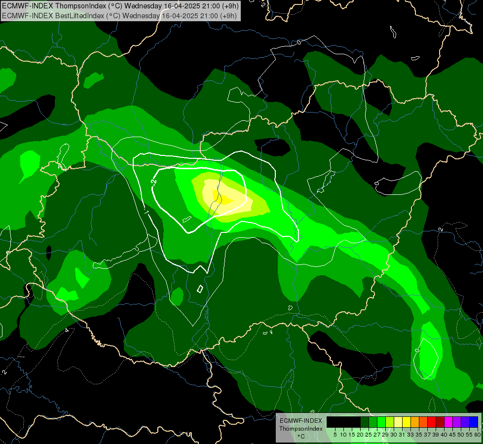Click legend tick value 60
483x444 pixels.
[x=478, y=435]
